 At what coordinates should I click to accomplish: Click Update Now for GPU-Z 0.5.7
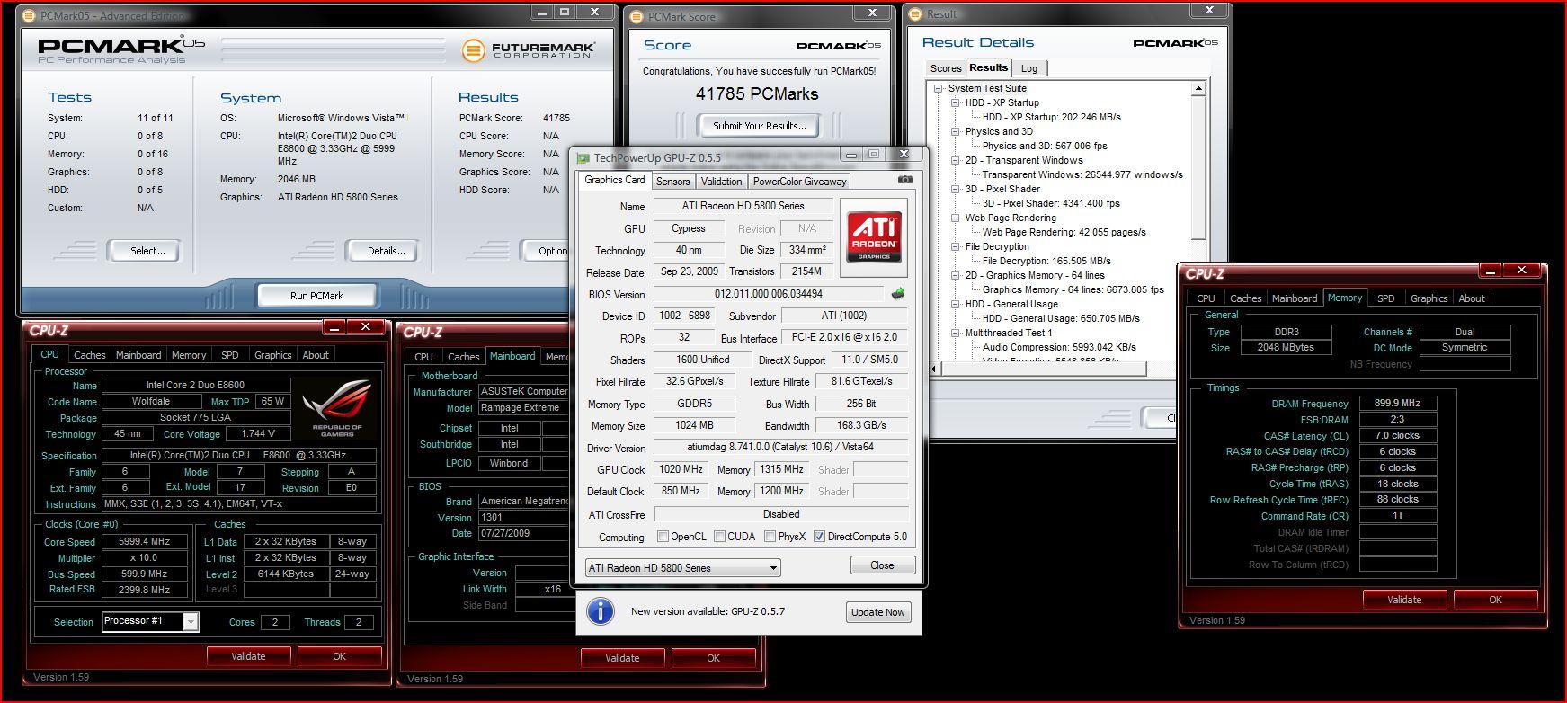click(877, 612)
